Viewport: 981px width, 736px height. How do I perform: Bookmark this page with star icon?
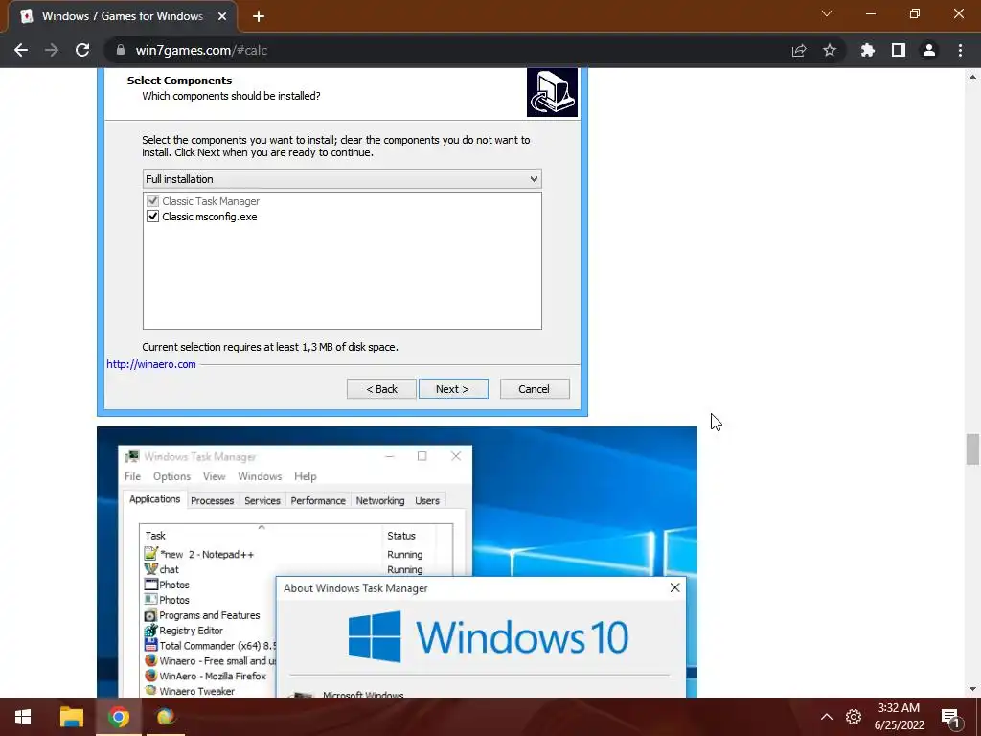pos(830,50)
